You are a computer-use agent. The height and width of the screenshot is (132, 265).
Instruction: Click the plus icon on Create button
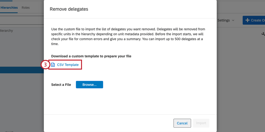(248, 20)
